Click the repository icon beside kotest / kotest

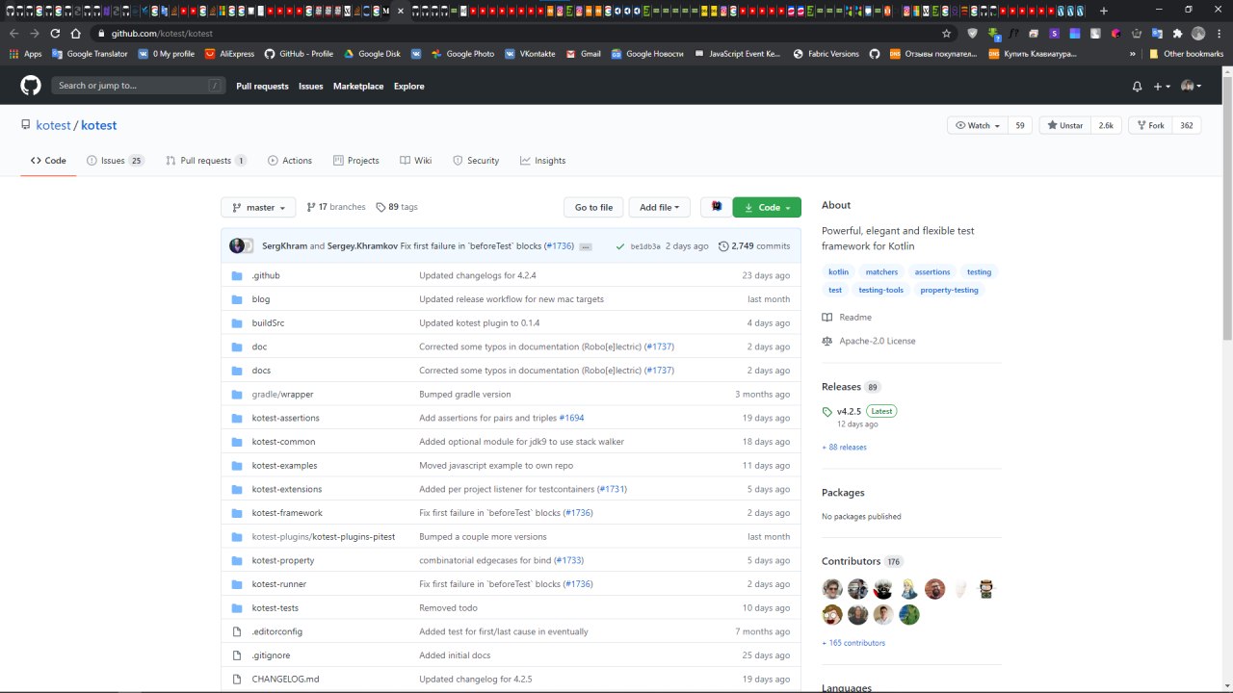pyautogui.click(x=26, y=126)
